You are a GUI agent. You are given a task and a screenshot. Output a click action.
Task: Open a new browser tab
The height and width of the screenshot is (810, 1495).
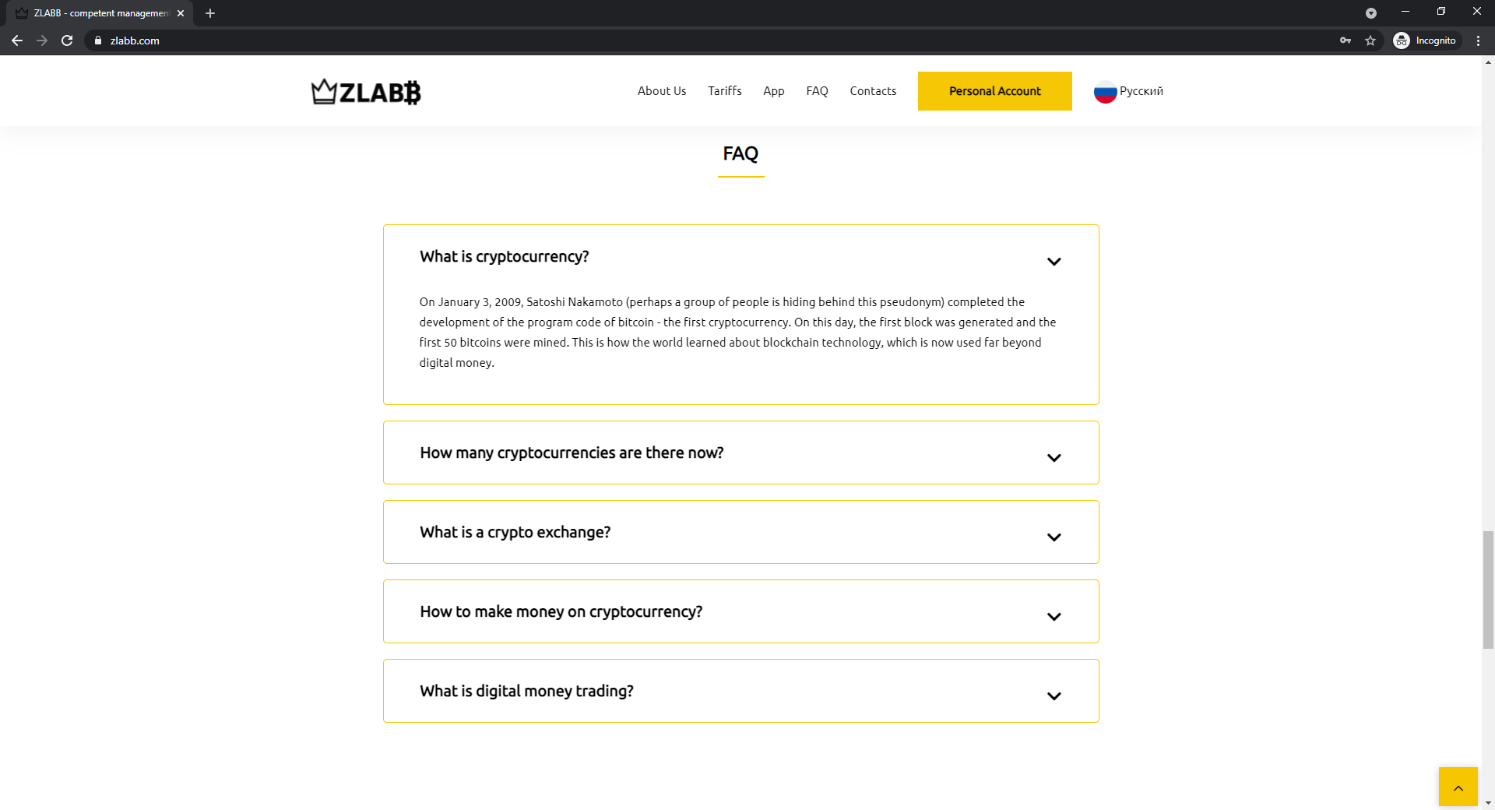[x=210, y=13]
